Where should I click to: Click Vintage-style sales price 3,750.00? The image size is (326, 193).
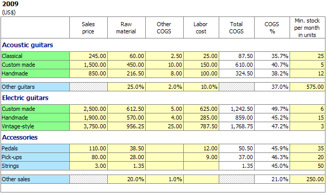(89, 126)
